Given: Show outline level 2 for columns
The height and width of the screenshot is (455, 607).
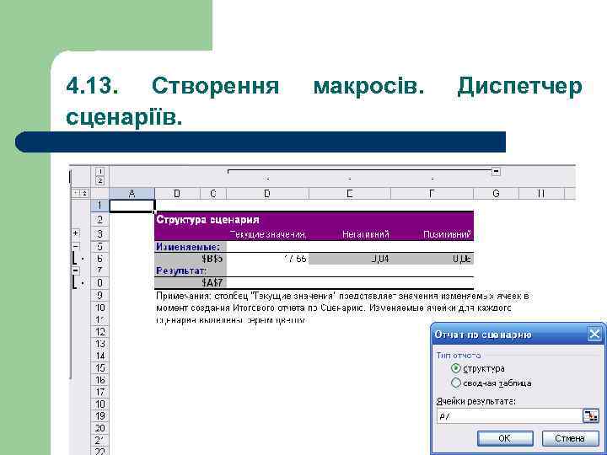Looking at the screenshot, I should point(99,180).
